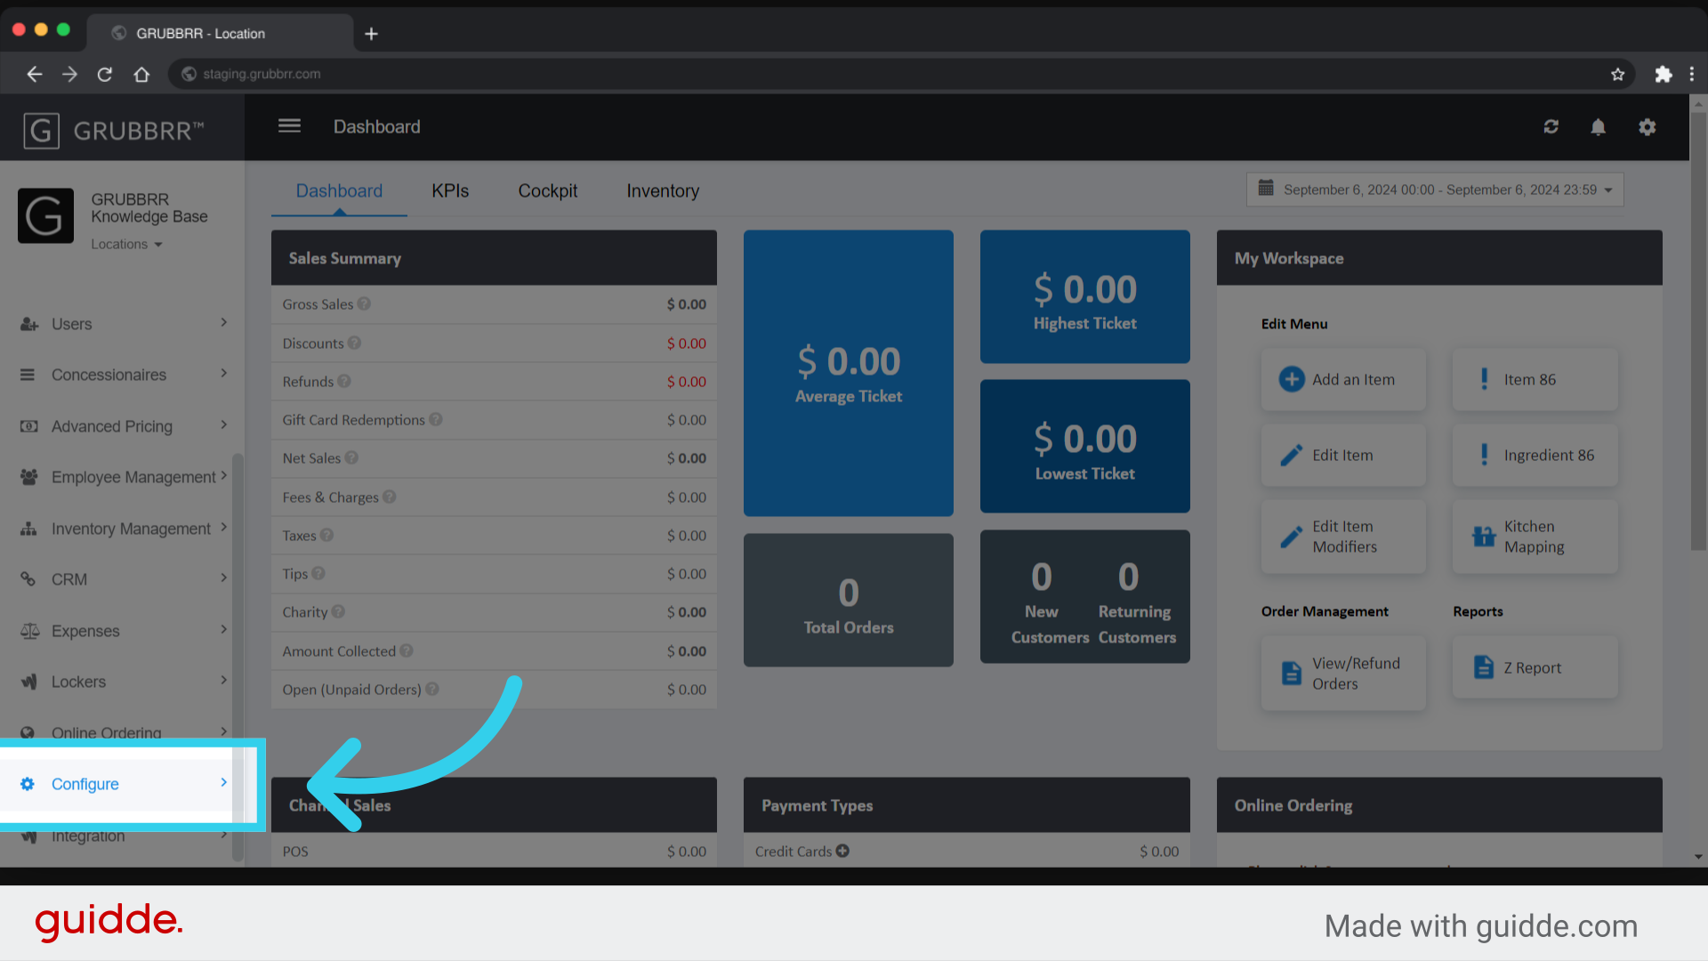The width and height of the screenshot is (1708, 961).
Task: Click the Tips help icon
Action: pyautogui.click(x=318, y=573)
